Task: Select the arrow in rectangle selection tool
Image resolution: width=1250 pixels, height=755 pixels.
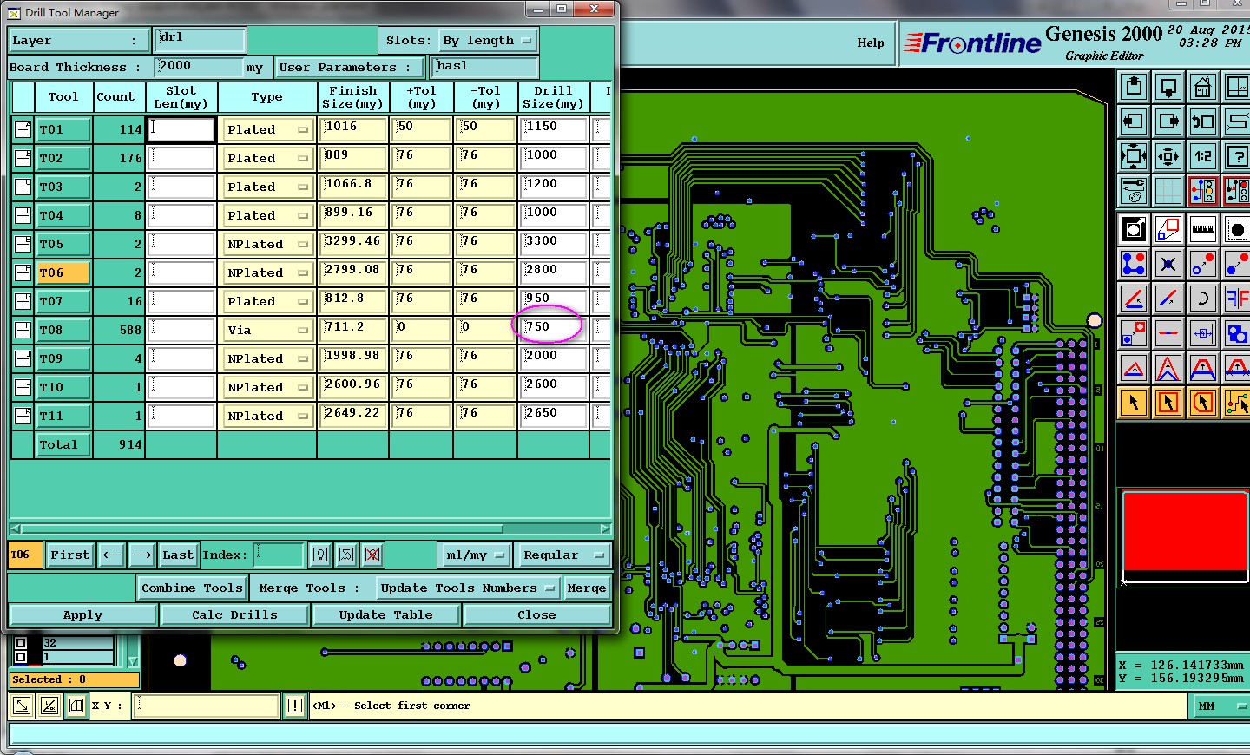Action: pos(1168,403)
